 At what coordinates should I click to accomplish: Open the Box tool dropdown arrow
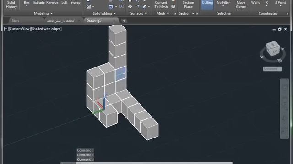coord(27,6)
